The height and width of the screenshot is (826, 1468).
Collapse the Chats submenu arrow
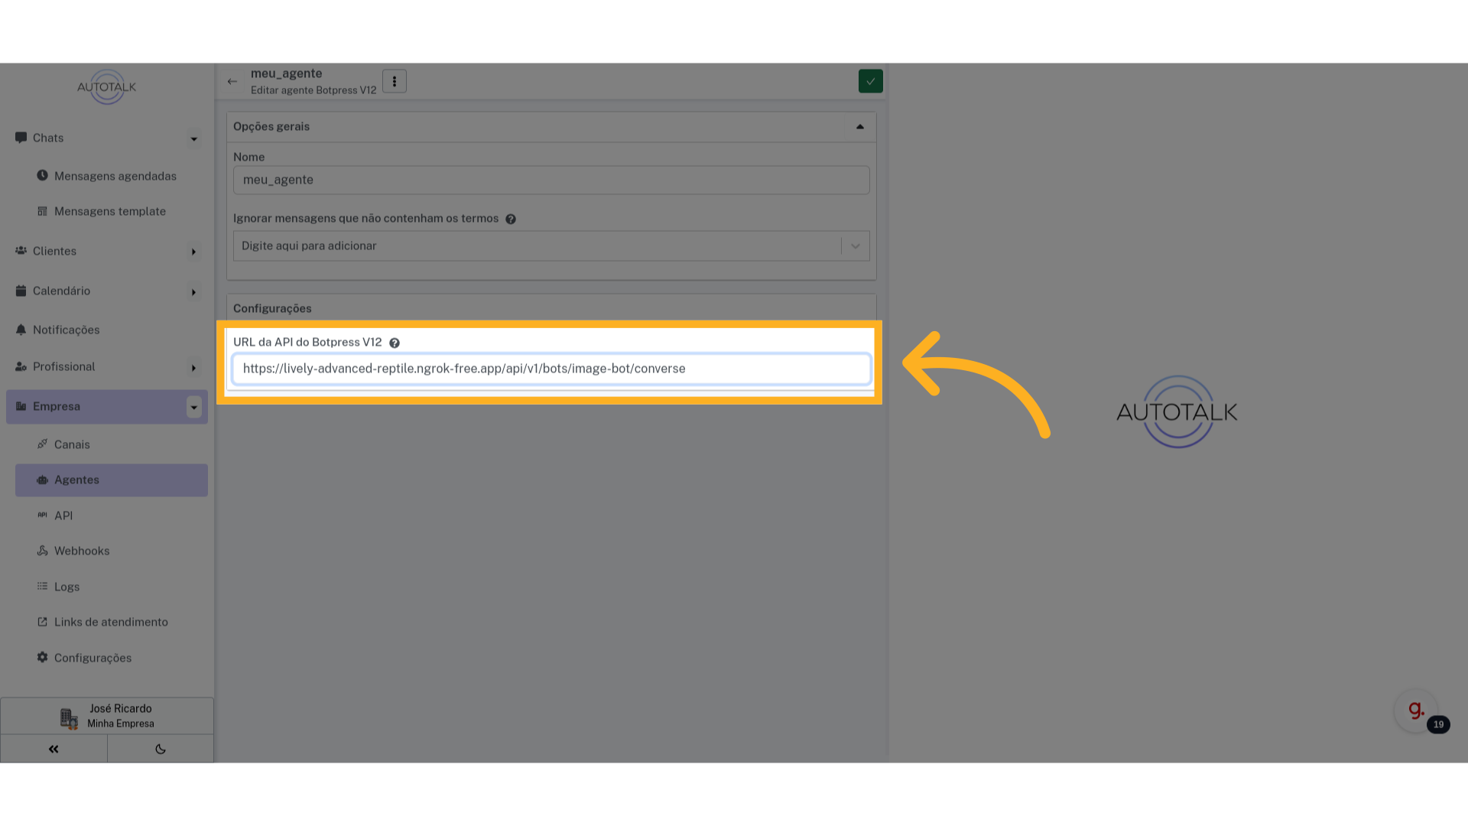coord(193,138)
